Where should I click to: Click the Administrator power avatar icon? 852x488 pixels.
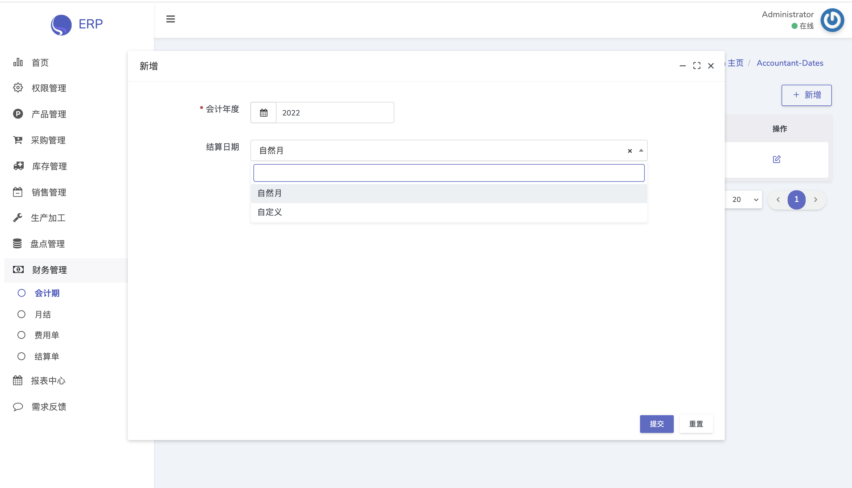[832, 20]
